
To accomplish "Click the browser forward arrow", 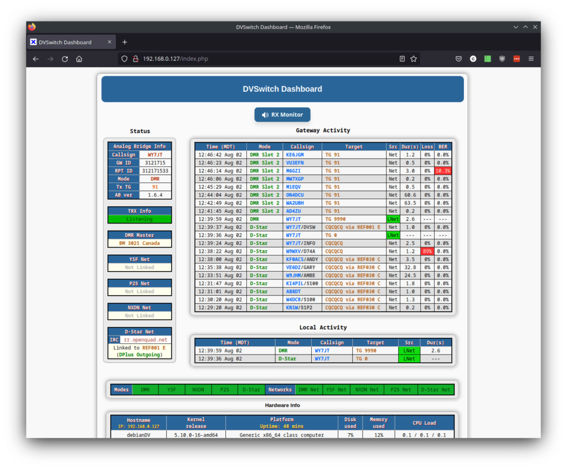I will 50,59.
